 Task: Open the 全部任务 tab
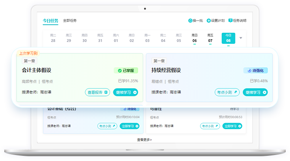click(70, 20)
